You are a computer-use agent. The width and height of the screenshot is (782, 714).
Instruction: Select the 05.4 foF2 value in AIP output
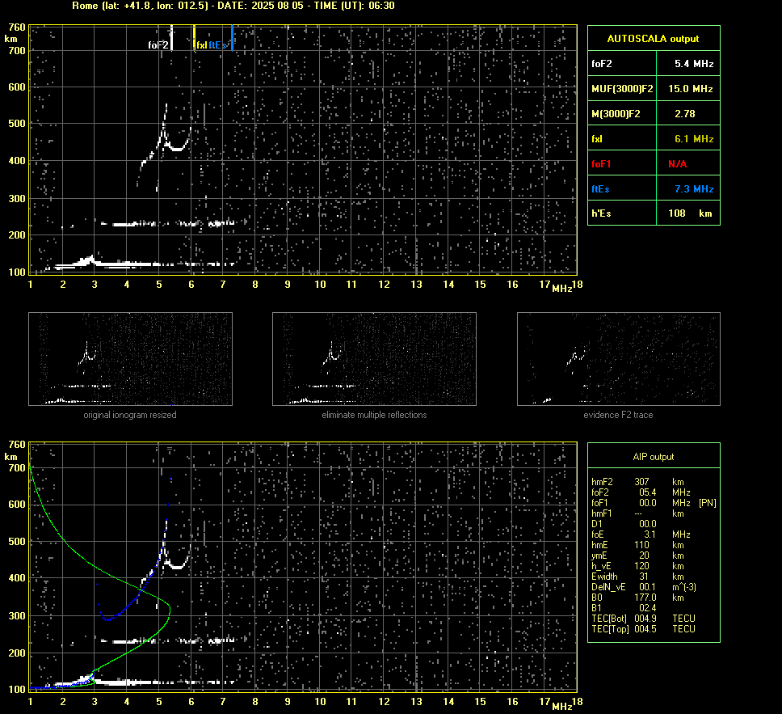[647, 492]
